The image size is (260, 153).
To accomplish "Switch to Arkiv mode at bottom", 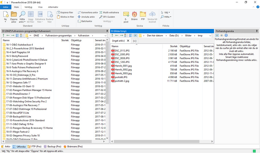I will (x=6, y=146).
